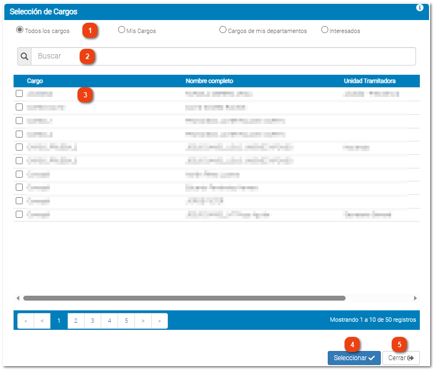Focus the Buscar search field
This screenshot has width=435, height=371.
[x=223, y=56]
